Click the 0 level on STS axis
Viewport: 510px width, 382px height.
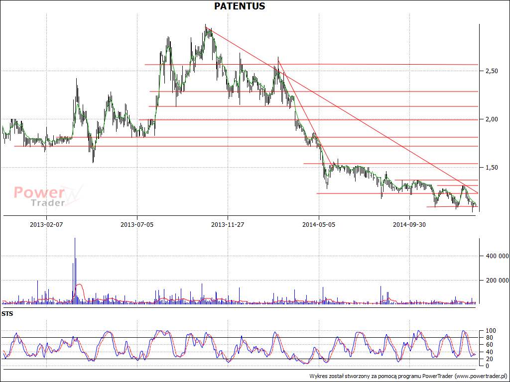tap(487, 366)
